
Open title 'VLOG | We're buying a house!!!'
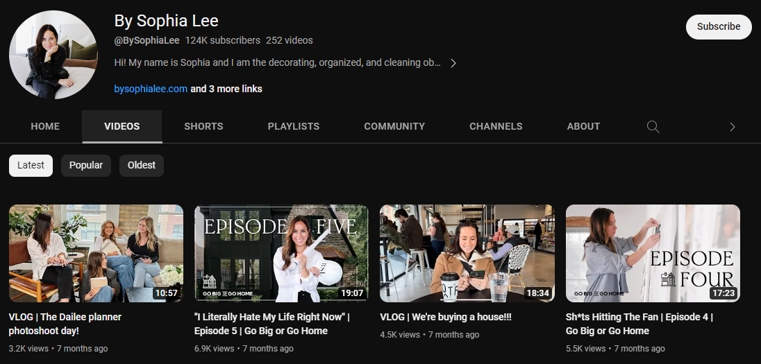coord(446,318)
